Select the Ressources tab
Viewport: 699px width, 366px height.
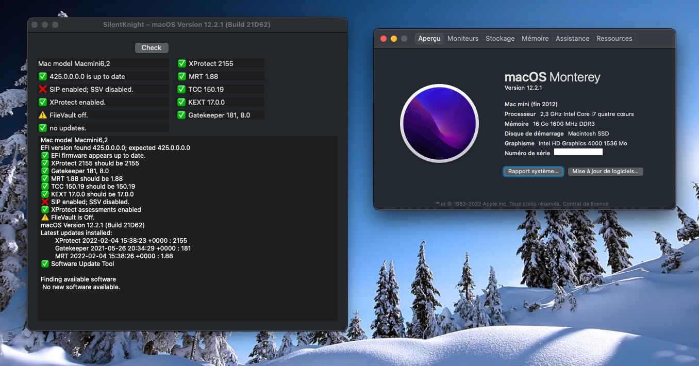point(614,39)
